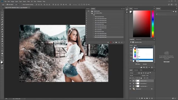This screenshot has height=100, width=178.
Task: Select the Absolute method radio button
Action: [x=142, y=64]
